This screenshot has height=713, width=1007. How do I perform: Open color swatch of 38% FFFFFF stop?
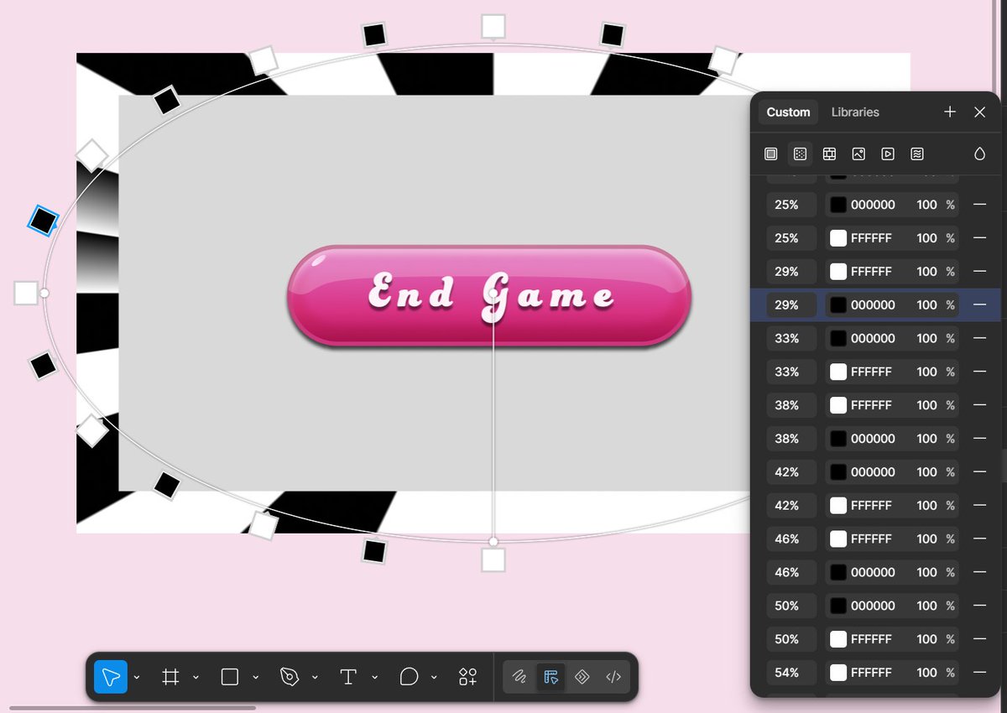[838, 405]
